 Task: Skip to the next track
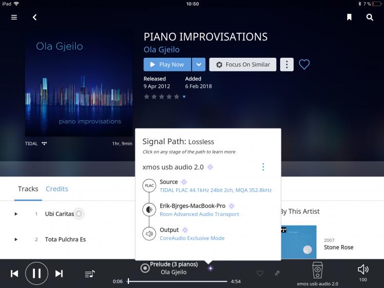(59, 274)
